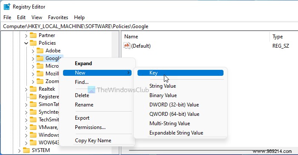Choose Rename from the context menu

click(97, 105)
